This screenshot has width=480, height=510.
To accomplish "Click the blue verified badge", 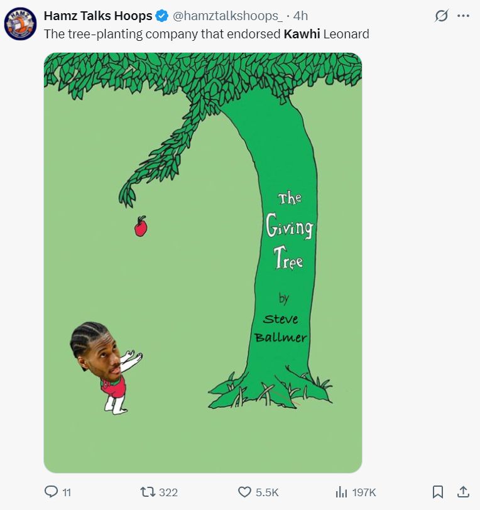I will click(x=162, y=16).
